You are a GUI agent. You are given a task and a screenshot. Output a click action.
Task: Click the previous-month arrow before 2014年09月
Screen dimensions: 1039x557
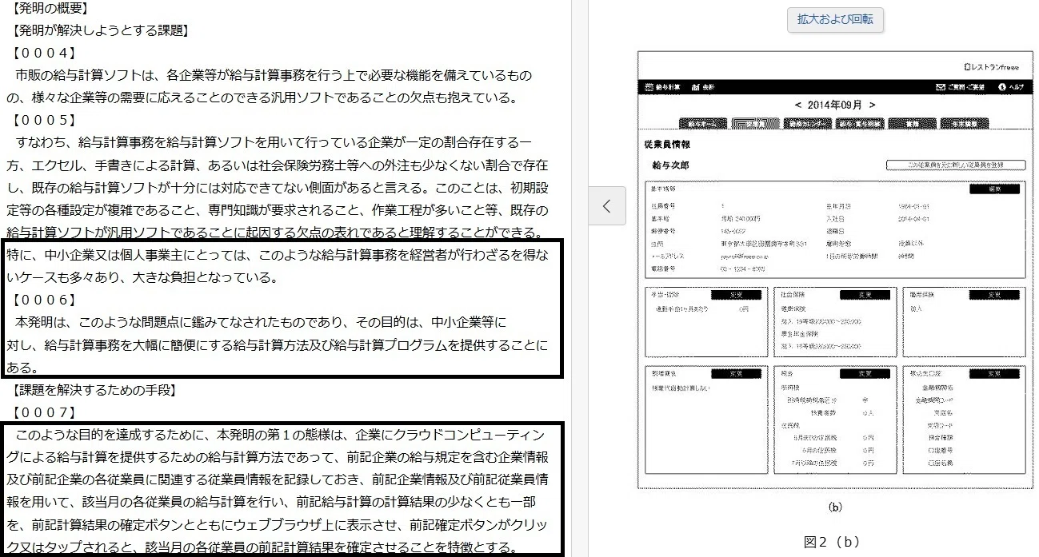pyautogui.click(x=797, y=105)
